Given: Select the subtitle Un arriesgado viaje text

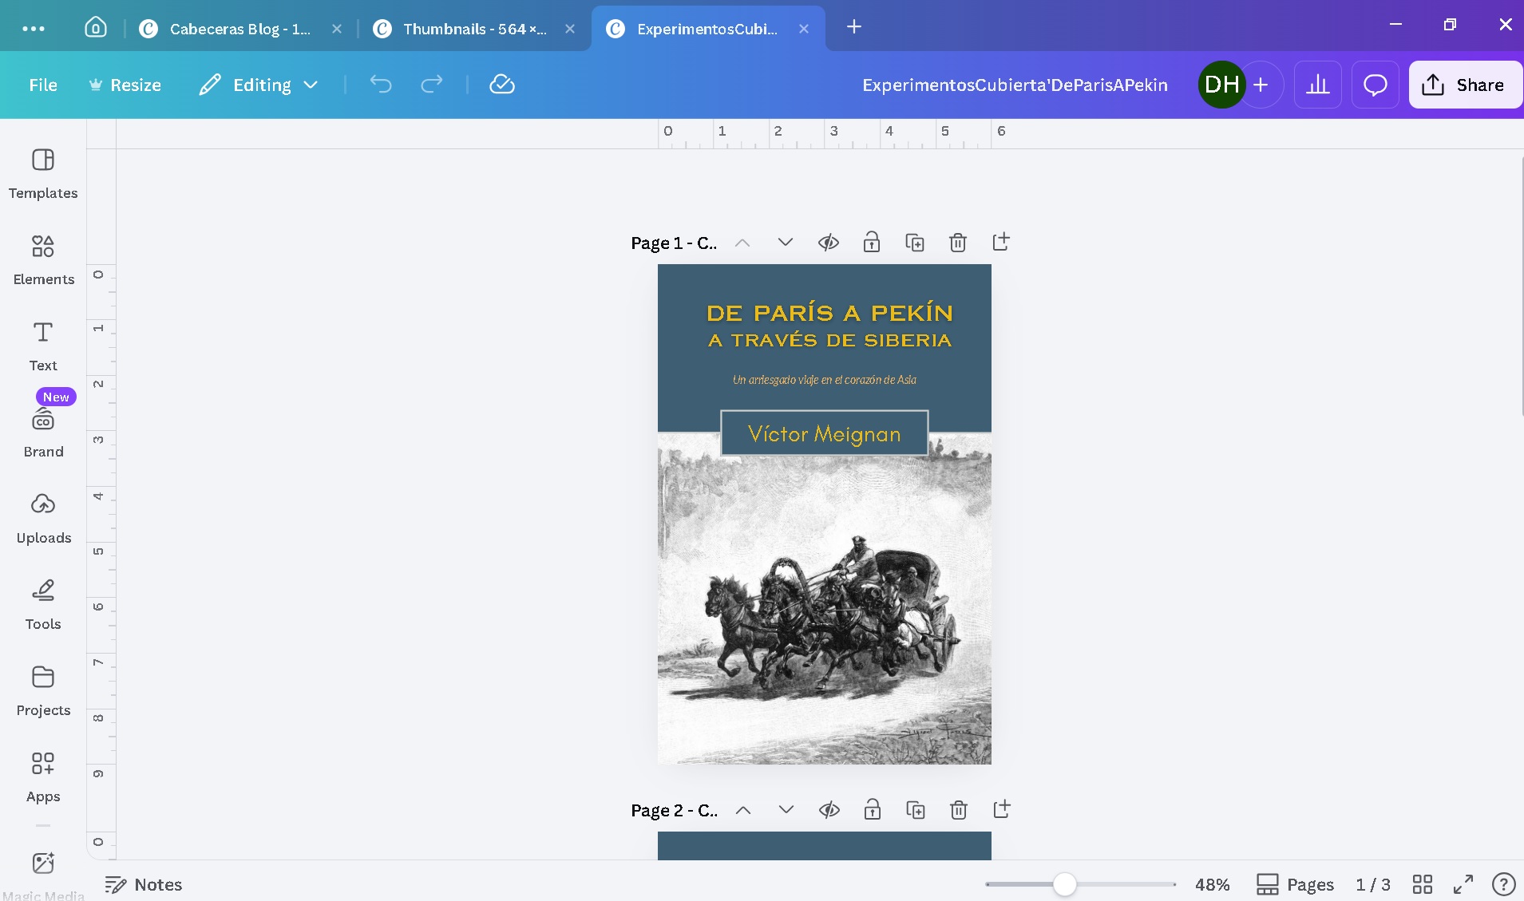Looking at the screenshot, I should click(x=825, y=380).
